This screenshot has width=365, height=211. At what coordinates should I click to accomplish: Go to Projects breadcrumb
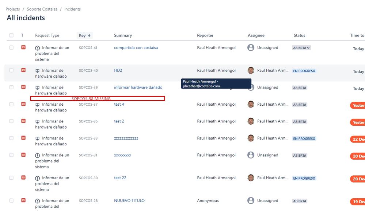13,9
